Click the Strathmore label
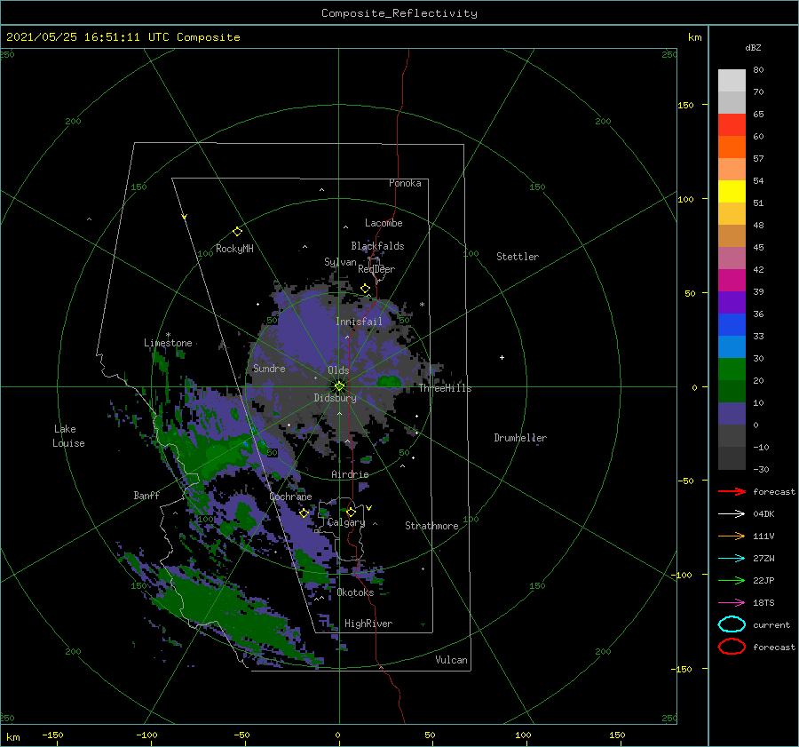Screen dimensions: 799x747 coord(431,526)
